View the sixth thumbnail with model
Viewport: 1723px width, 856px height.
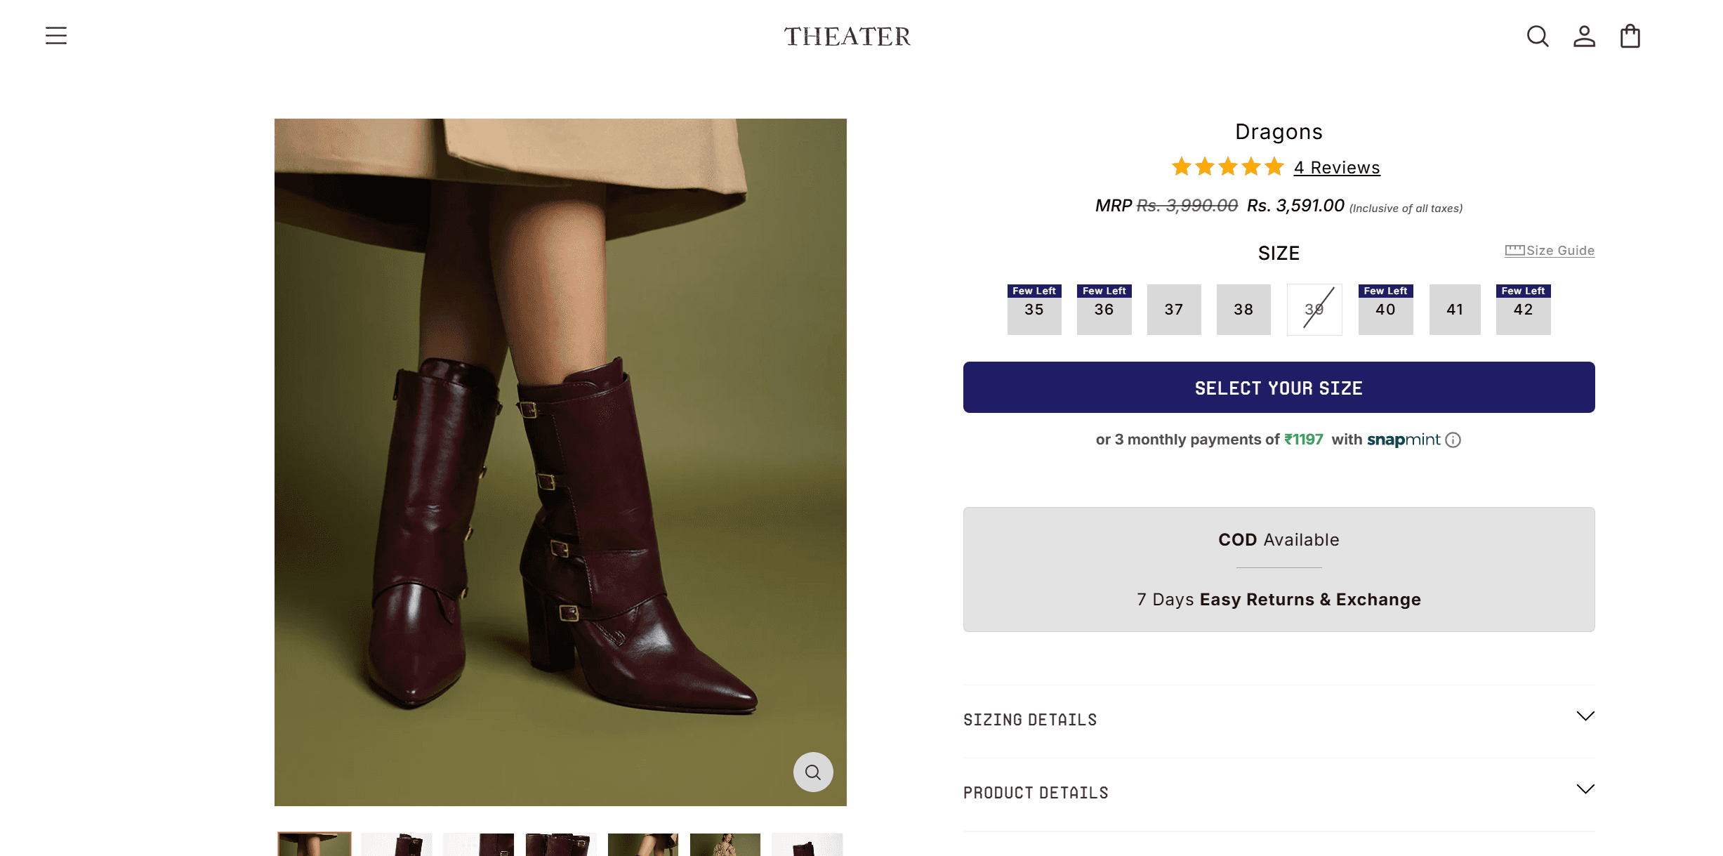[x=725, y=843]
